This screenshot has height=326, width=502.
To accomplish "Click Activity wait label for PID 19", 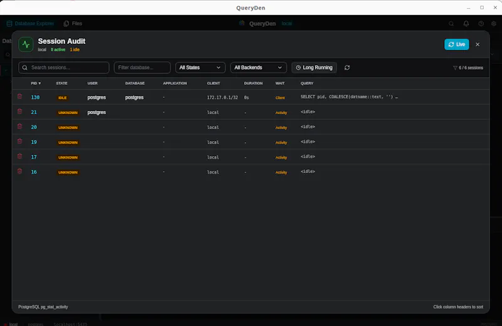I will point(281,143).
